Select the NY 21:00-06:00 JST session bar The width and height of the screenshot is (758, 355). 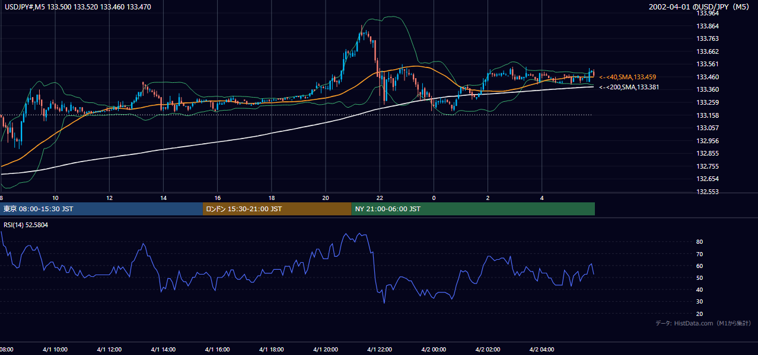coord(473,209)
